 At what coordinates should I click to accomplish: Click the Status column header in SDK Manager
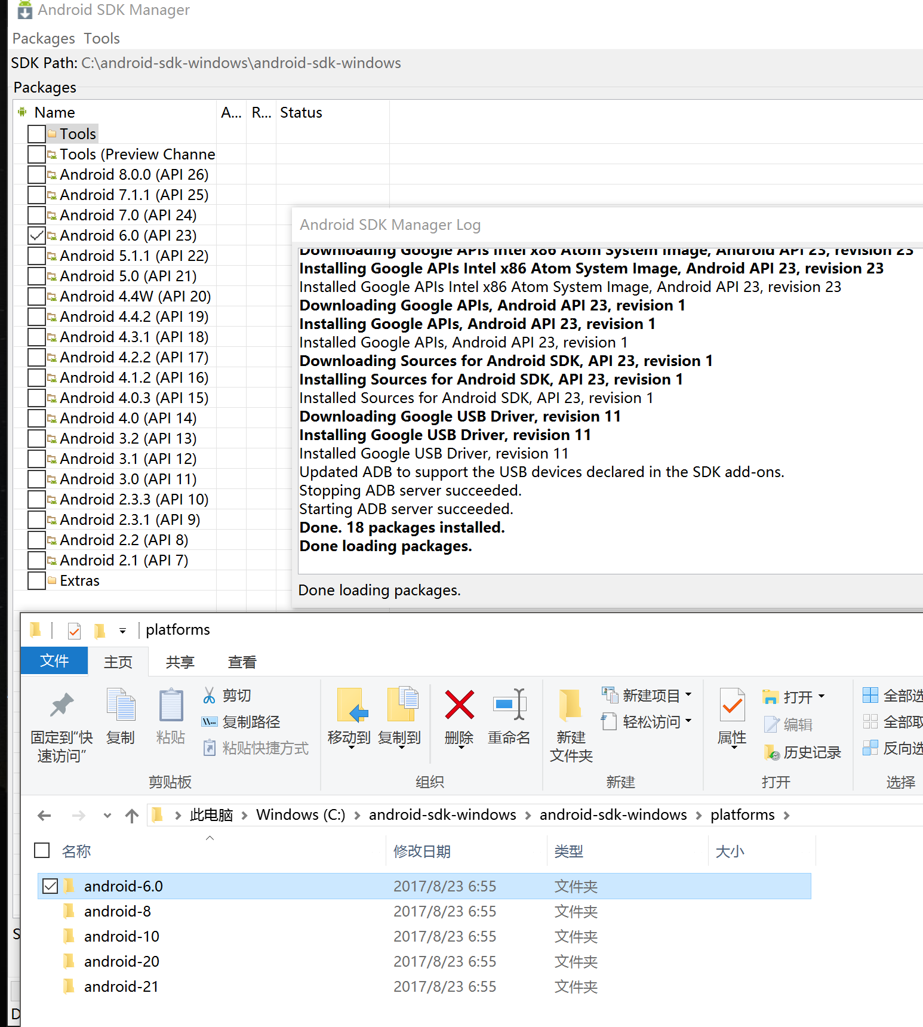pos(301,113)
